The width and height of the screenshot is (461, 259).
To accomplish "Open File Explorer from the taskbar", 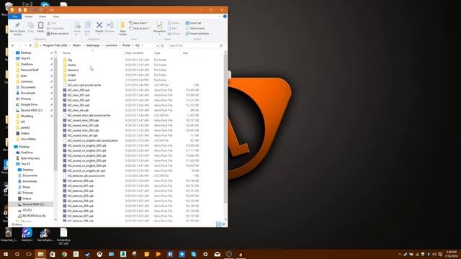I will click(40, 254).
